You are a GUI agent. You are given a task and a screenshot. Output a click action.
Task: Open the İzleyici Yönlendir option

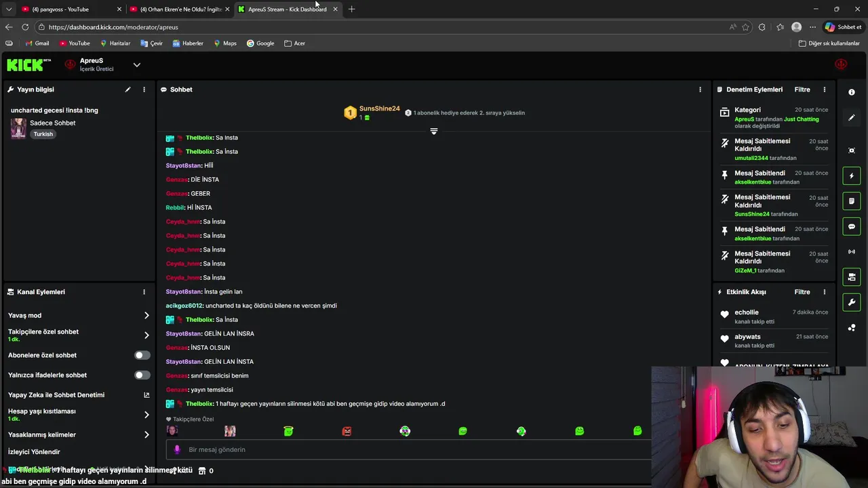34,451
